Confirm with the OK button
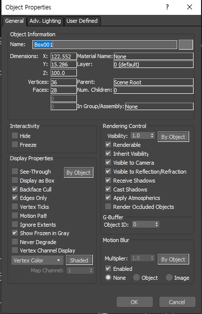Screen dimensions: 202x314 [x=135, y=302]
